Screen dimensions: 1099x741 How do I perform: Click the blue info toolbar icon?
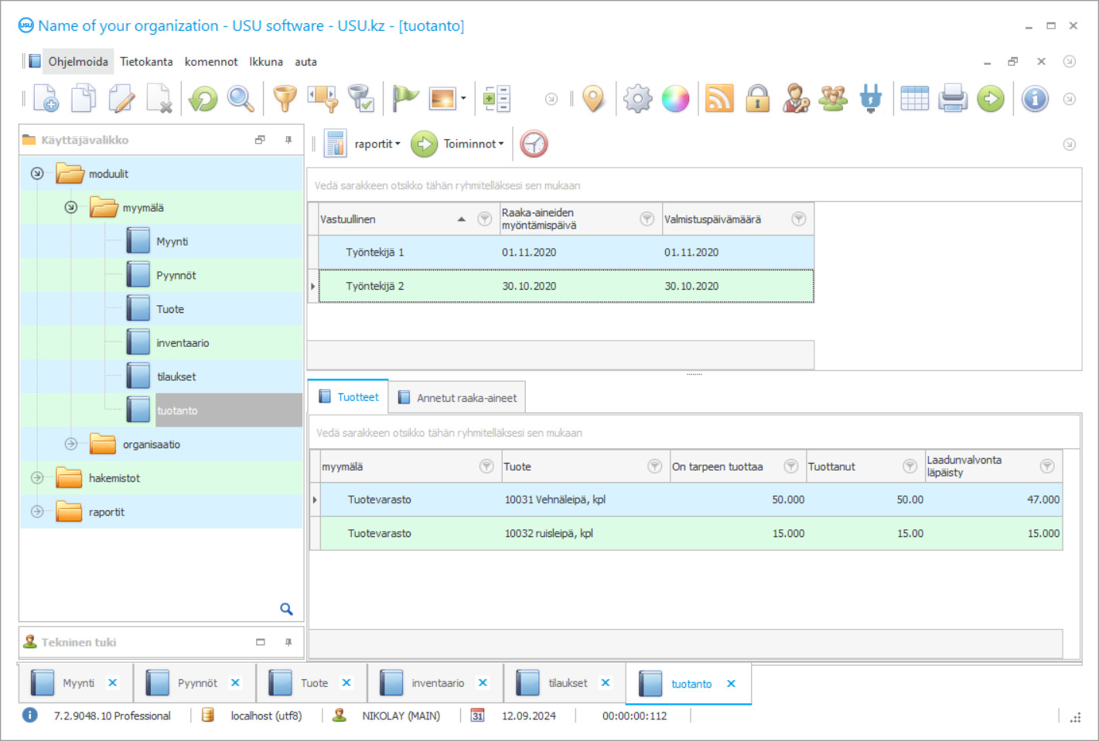point(1035,99)
